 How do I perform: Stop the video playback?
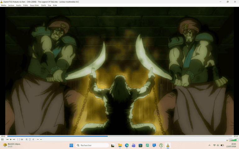coord(11,139)
